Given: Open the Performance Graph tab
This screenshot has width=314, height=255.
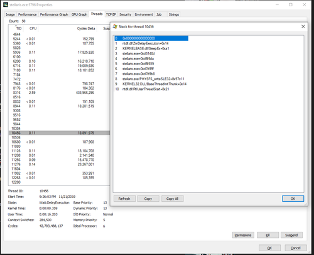Looking at the screenshot, I should click(x=54, y=14).
